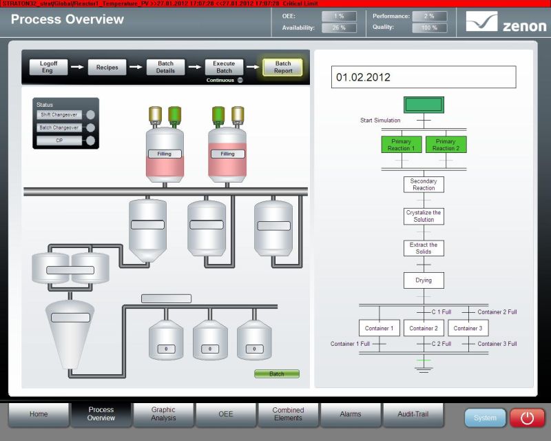Toggle the CIP status indicator

[90, 141]
